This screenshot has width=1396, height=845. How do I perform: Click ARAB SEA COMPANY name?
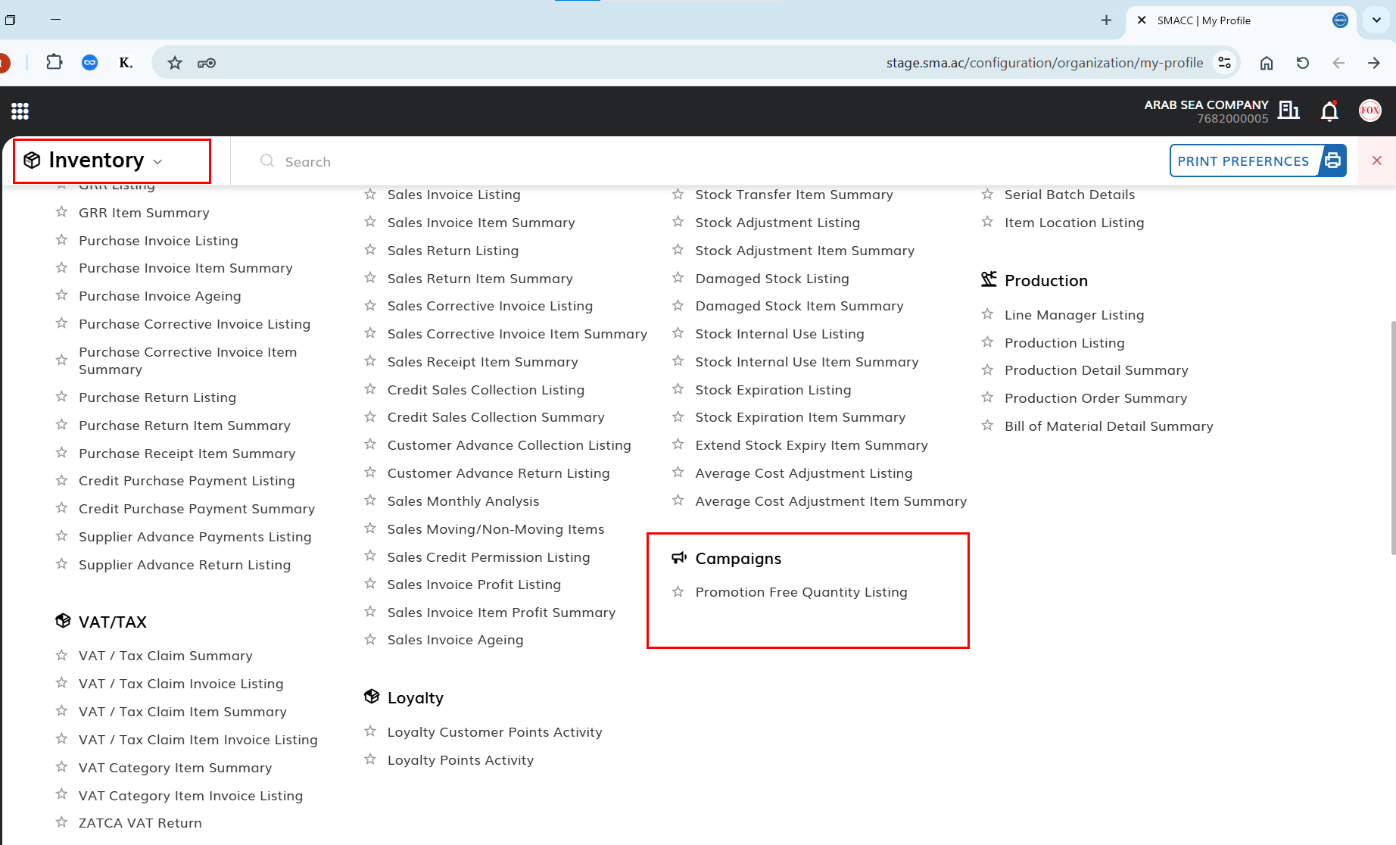pos(1206,104)
